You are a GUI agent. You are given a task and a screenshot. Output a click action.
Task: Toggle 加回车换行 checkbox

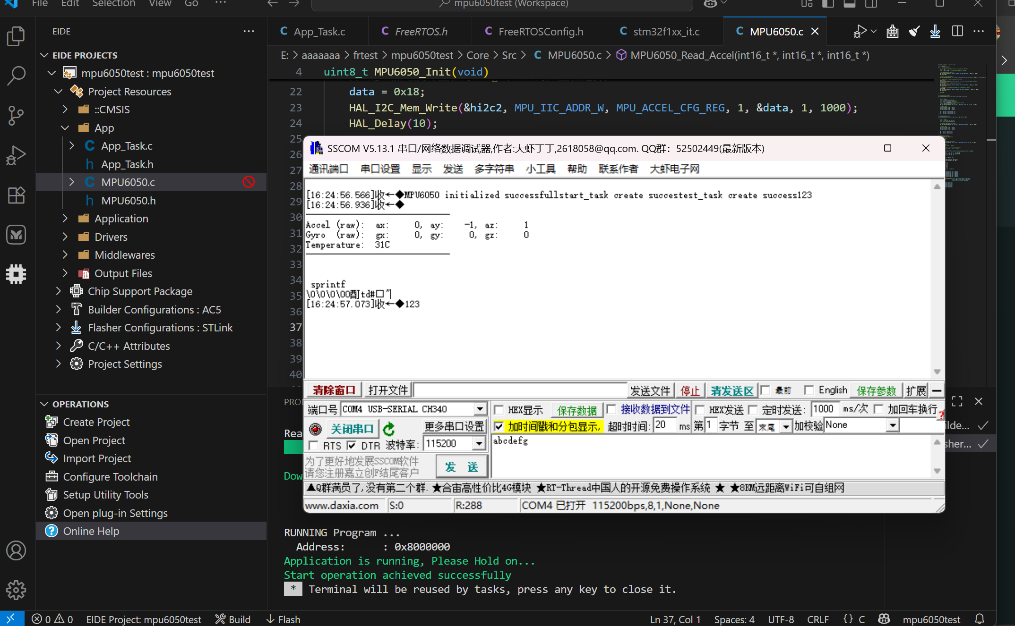[878, 409]
